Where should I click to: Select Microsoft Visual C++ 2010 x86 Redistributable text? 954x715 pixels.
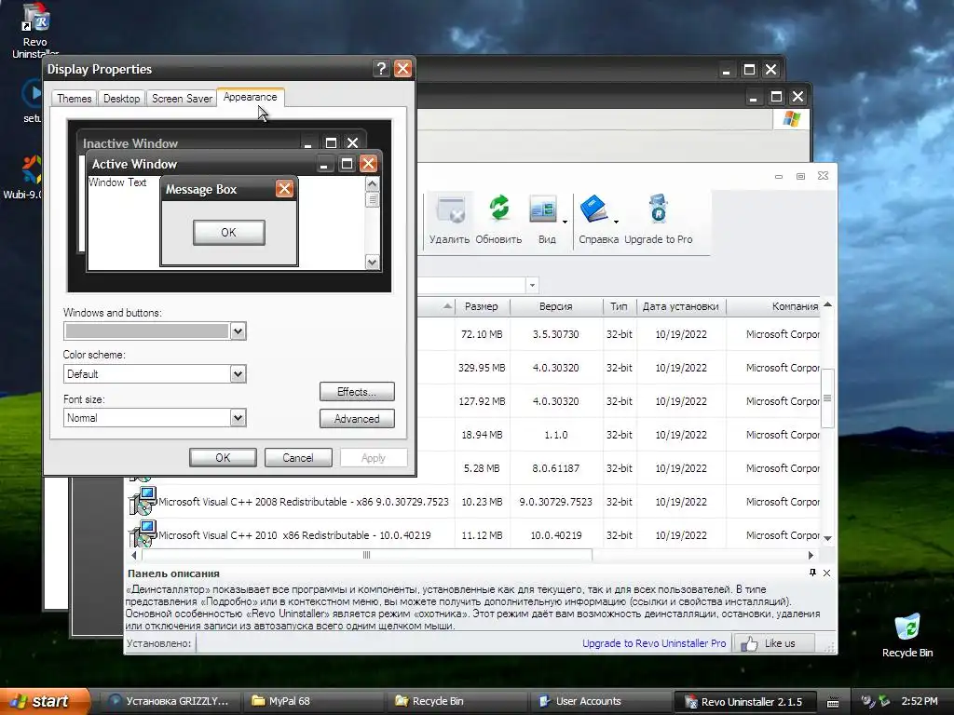click(294, 535)
